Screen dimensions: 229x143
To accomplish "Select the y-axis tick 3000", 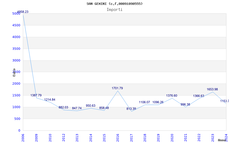I will tap(16, 60).
